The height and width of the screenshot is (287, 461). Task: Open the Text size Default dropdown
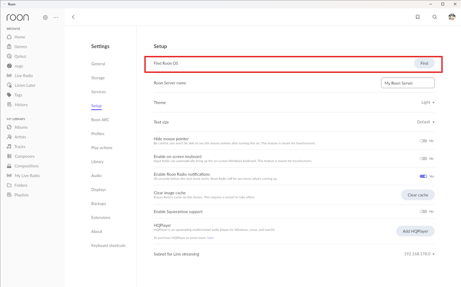pos(426,122)
